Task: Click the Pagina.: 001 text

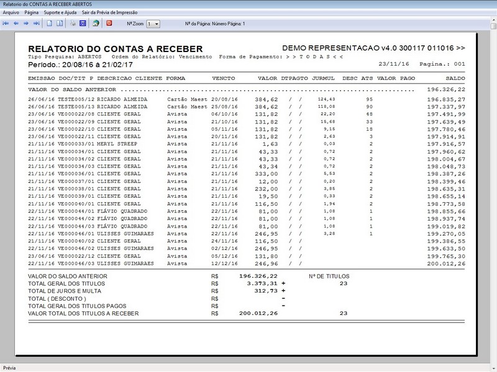Action: click(442, 64)
